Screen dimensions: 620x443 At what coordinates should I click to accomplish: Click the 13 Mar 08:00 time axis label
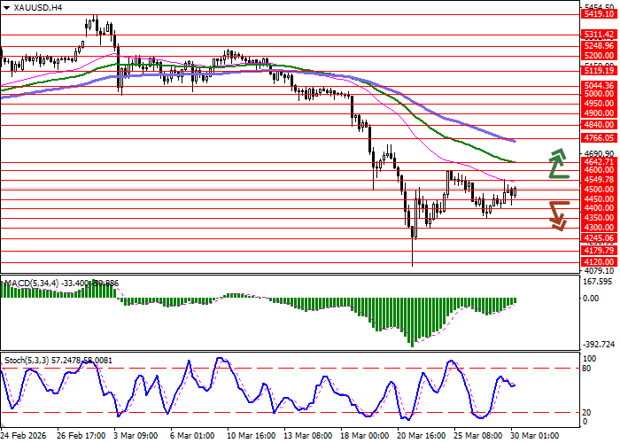tap(308, 436)
